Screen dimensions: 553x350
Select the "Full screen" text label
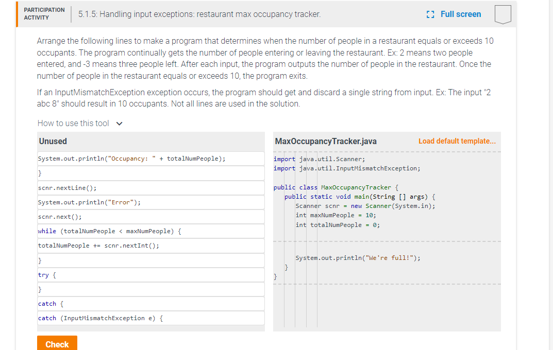pyautogui.click(x=461, y=14)
